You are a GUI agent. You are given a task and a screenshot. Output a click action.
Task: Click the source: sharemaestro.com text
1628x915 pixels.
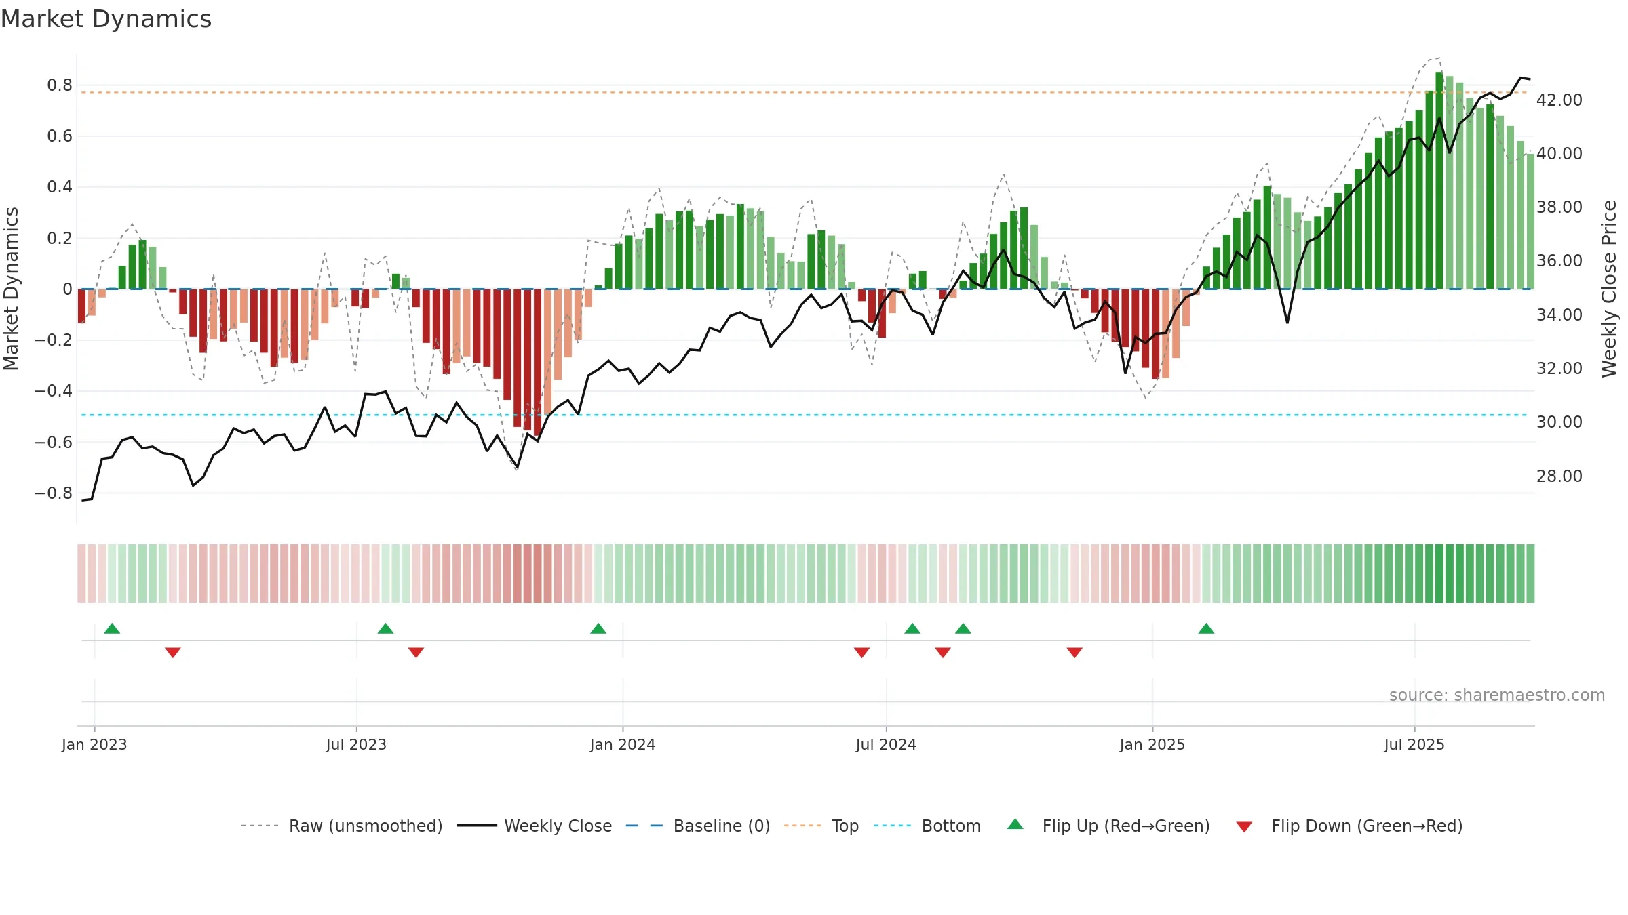(1497, 695)
